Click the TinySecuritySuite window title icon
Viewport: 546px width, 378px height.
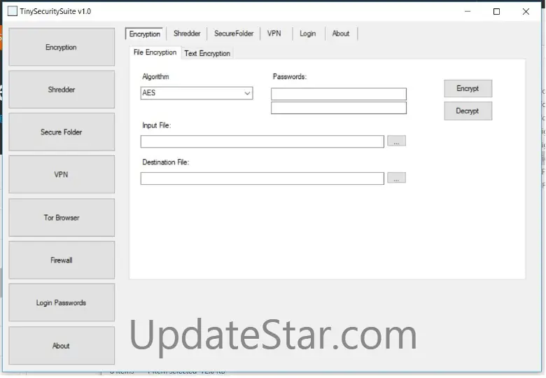pos(13,11)
